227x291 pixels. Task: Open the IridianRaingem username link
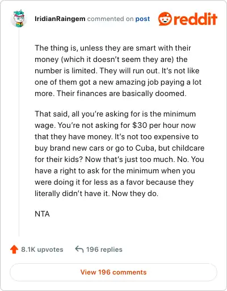pyautogui.click(x=60, y=19)
